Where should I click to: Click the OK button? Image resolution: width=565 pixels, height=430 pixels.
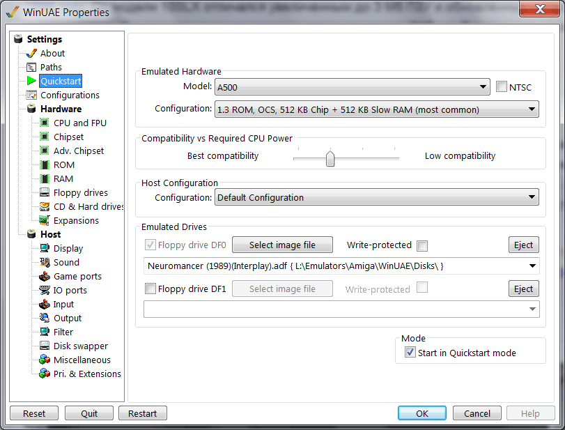tap(422, 413)
